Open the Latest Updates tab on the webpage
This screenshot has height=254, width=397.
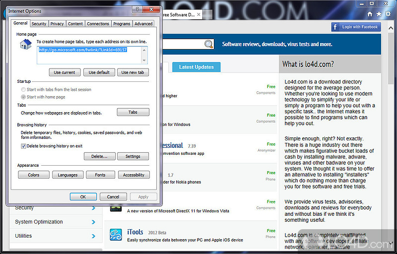(x=196, y=67)
